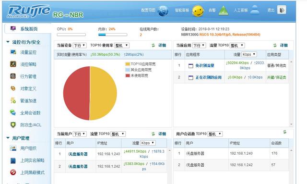Open 当前应用 direction dropdown 下行
Viewport: 307px width, 184px height.
[199, 46]
